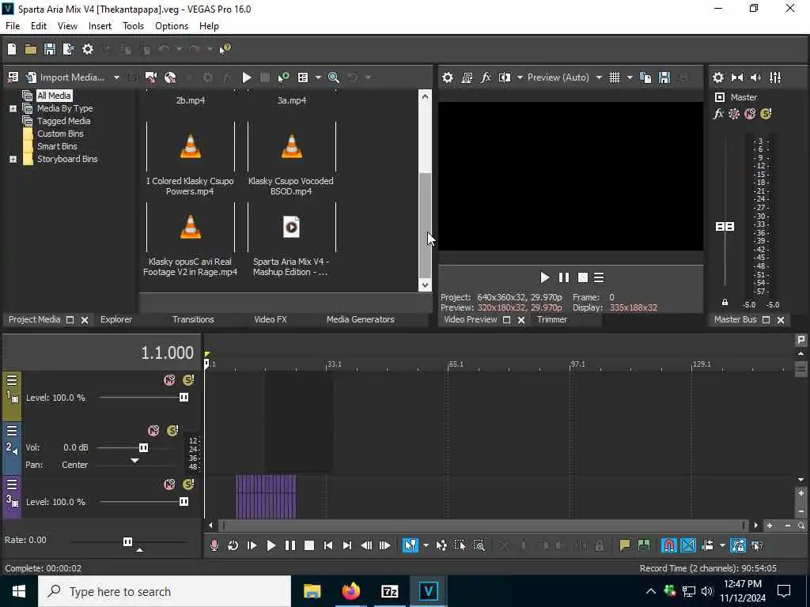Screen dimensions: 810x607
Task: Select the All Media bin
Action: [54, 96]
